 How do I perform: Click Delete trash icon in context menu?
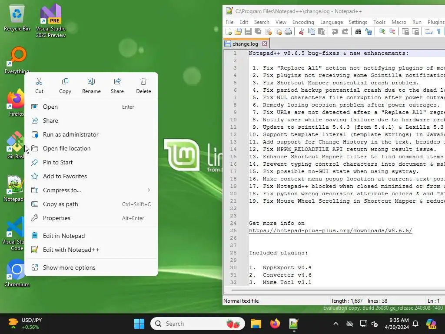coord(143,86)
